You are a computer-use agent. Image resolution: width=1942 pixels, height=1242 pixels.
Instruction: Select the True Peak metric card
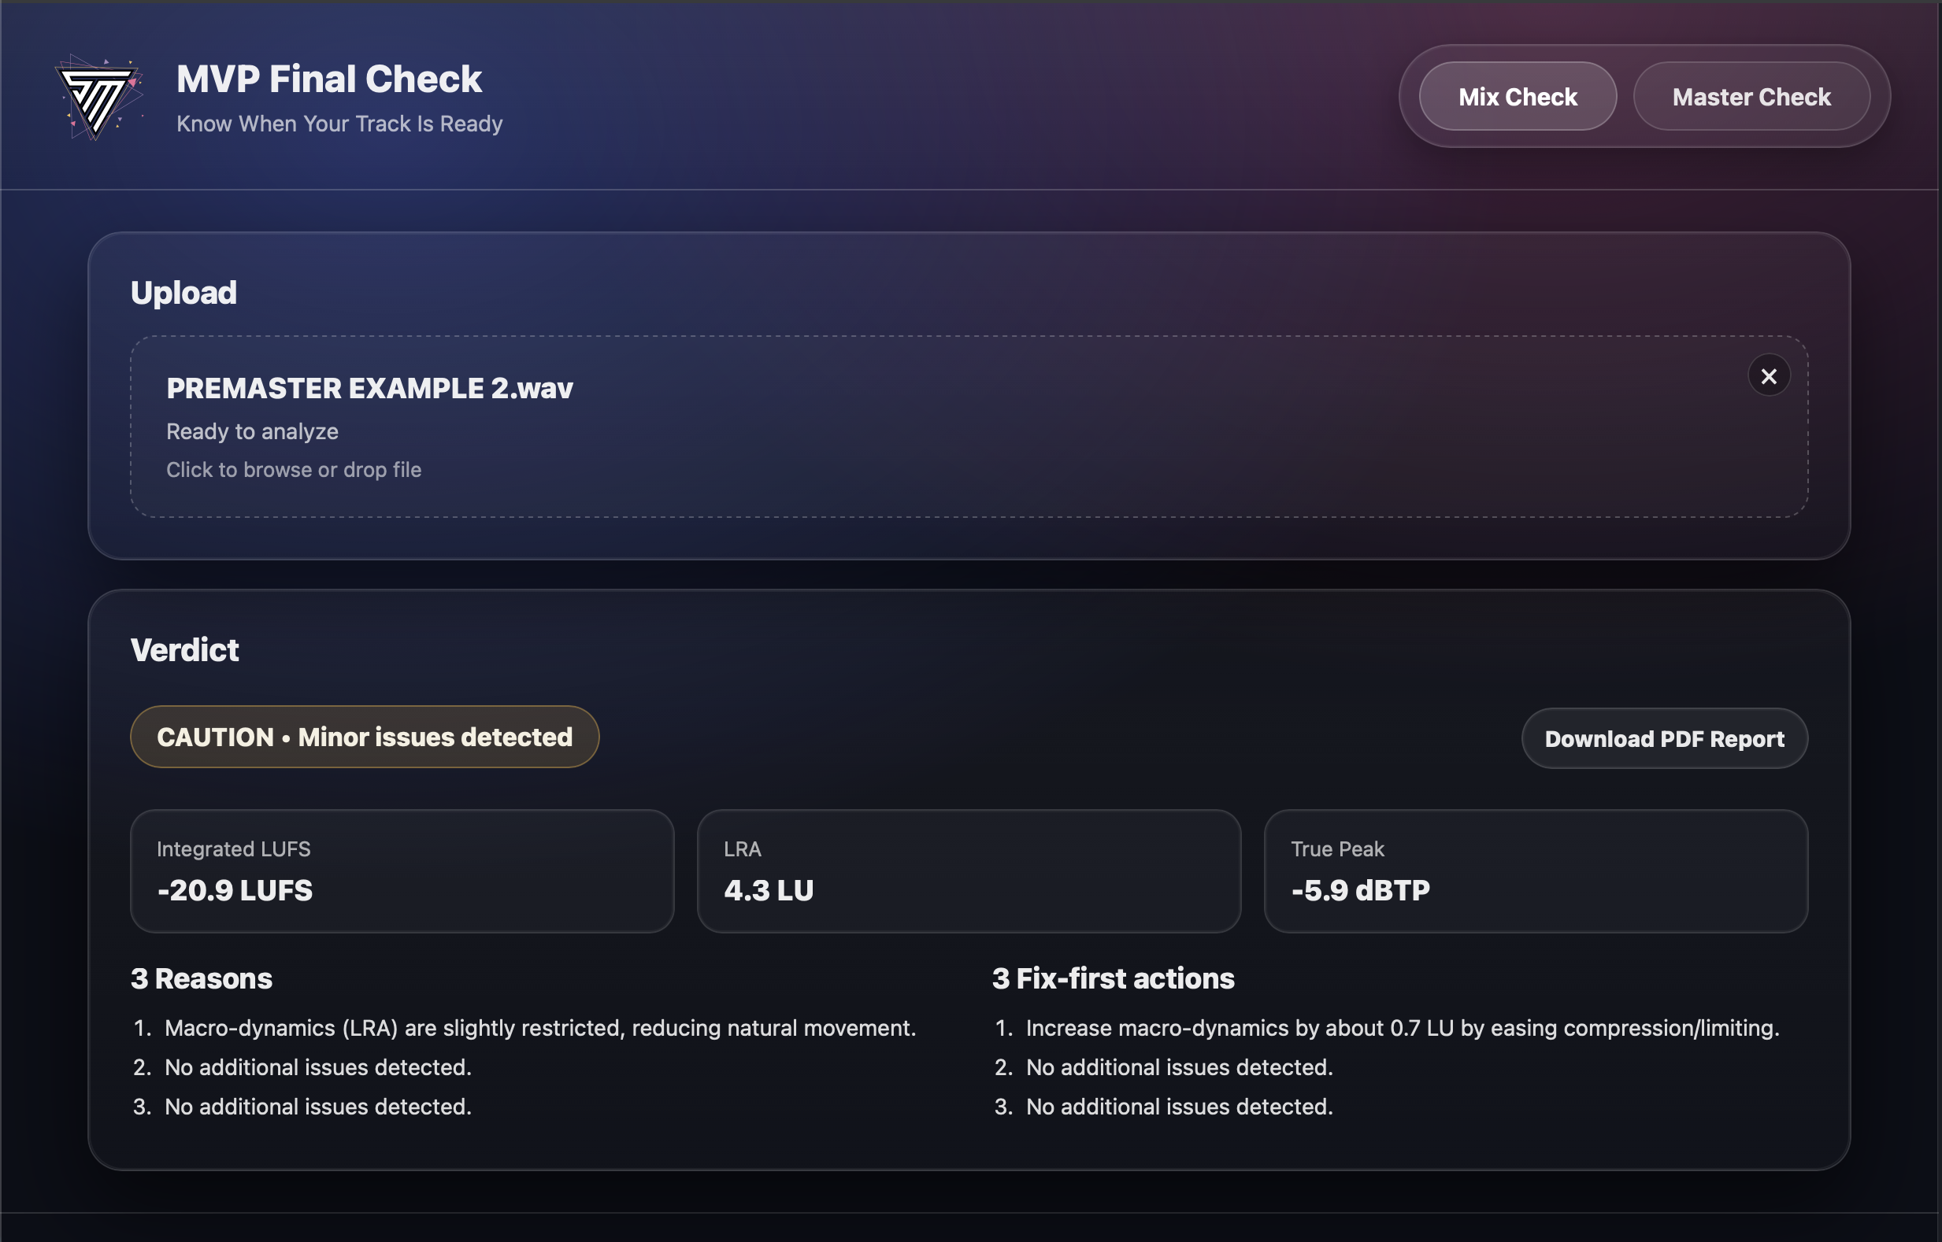click(x=1535, y=871)
